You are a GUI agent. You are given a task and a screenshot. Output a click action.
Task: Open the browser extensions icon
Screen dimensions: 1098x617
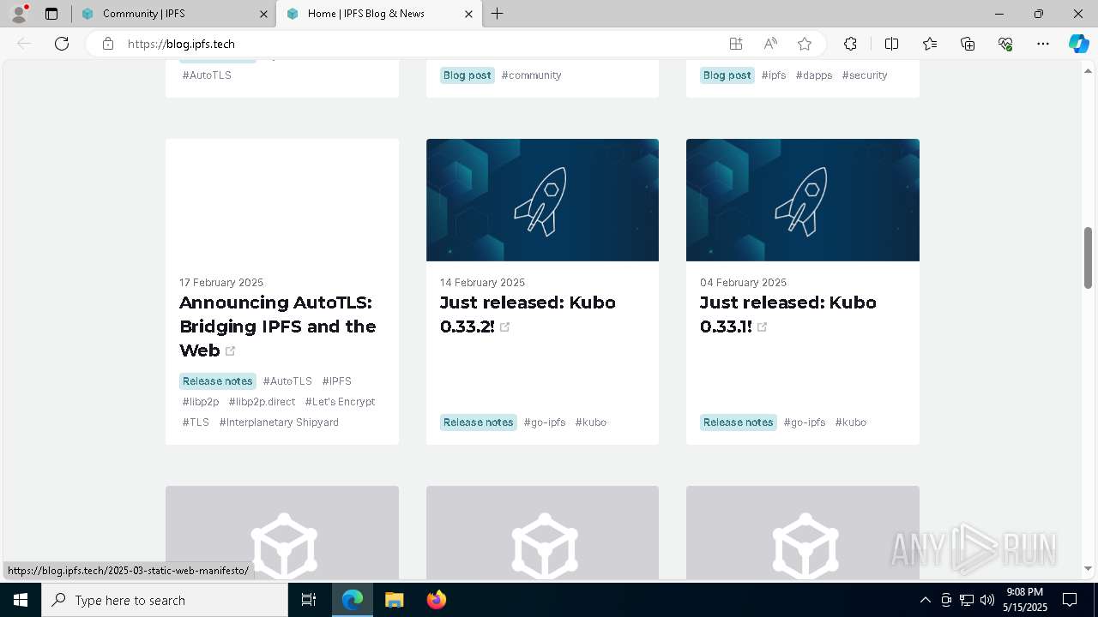850,44
